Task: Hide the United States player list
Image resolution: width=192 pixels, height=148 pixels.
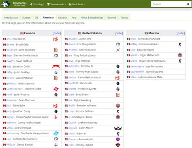Action: (x=119, y=33)
